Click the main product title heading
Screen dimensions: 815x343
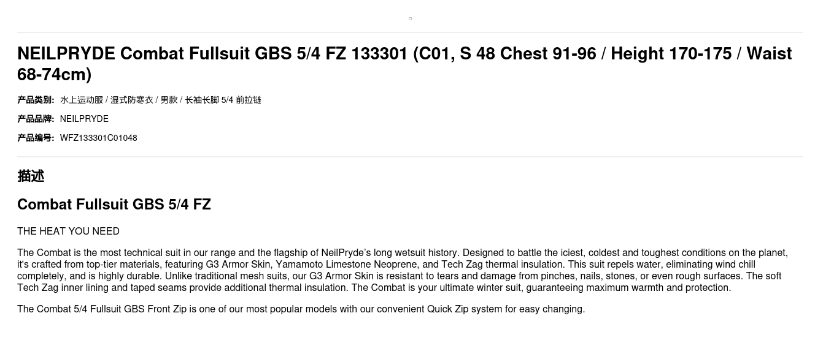404,64
